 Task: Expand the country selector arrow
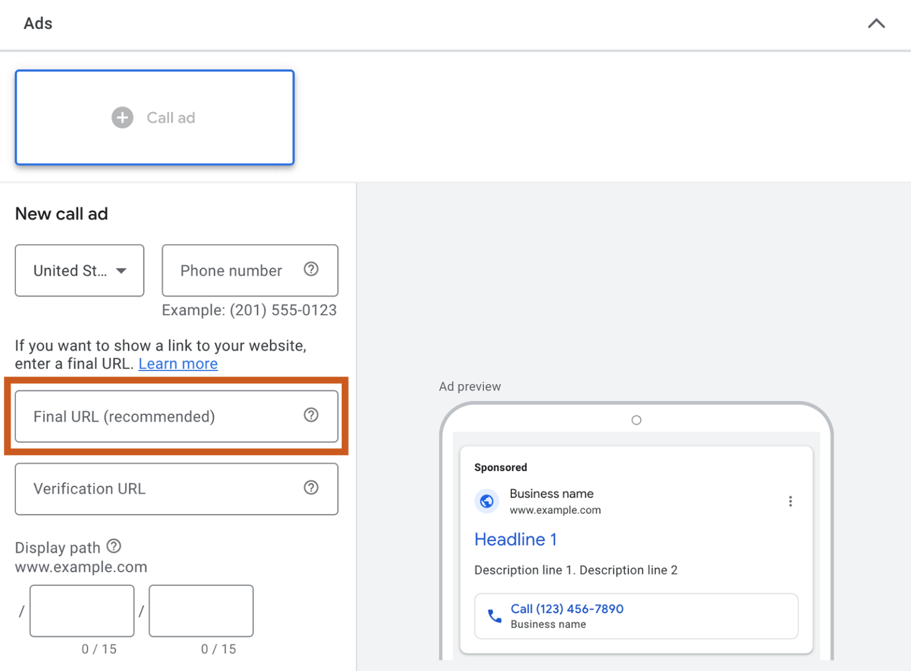click(122, 270)
